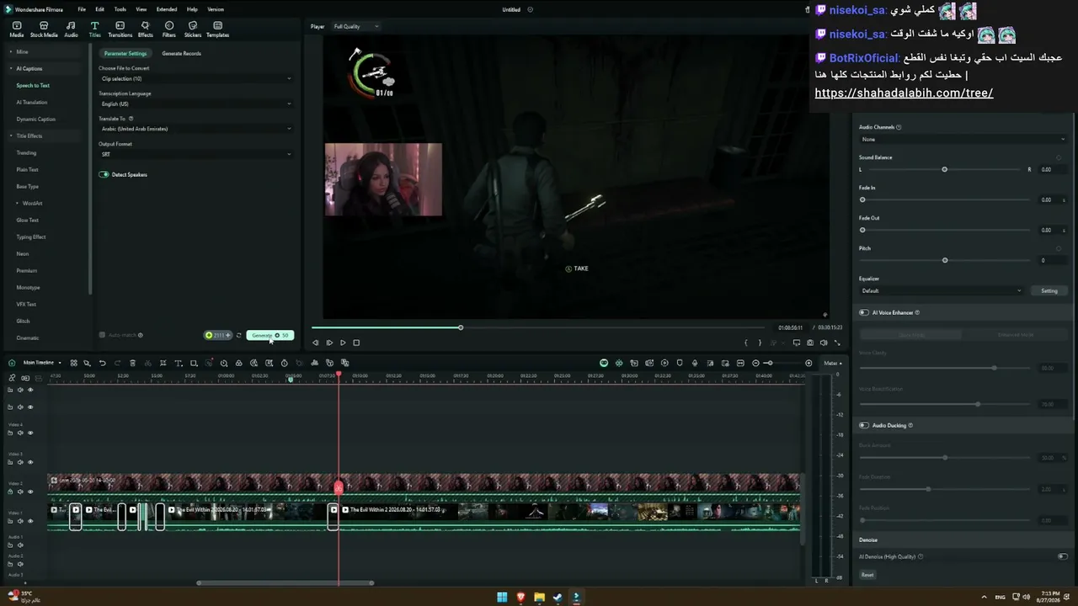Open player Full Quality dropdown
This screenshot has height=606, width=1078.
[355, 26]
